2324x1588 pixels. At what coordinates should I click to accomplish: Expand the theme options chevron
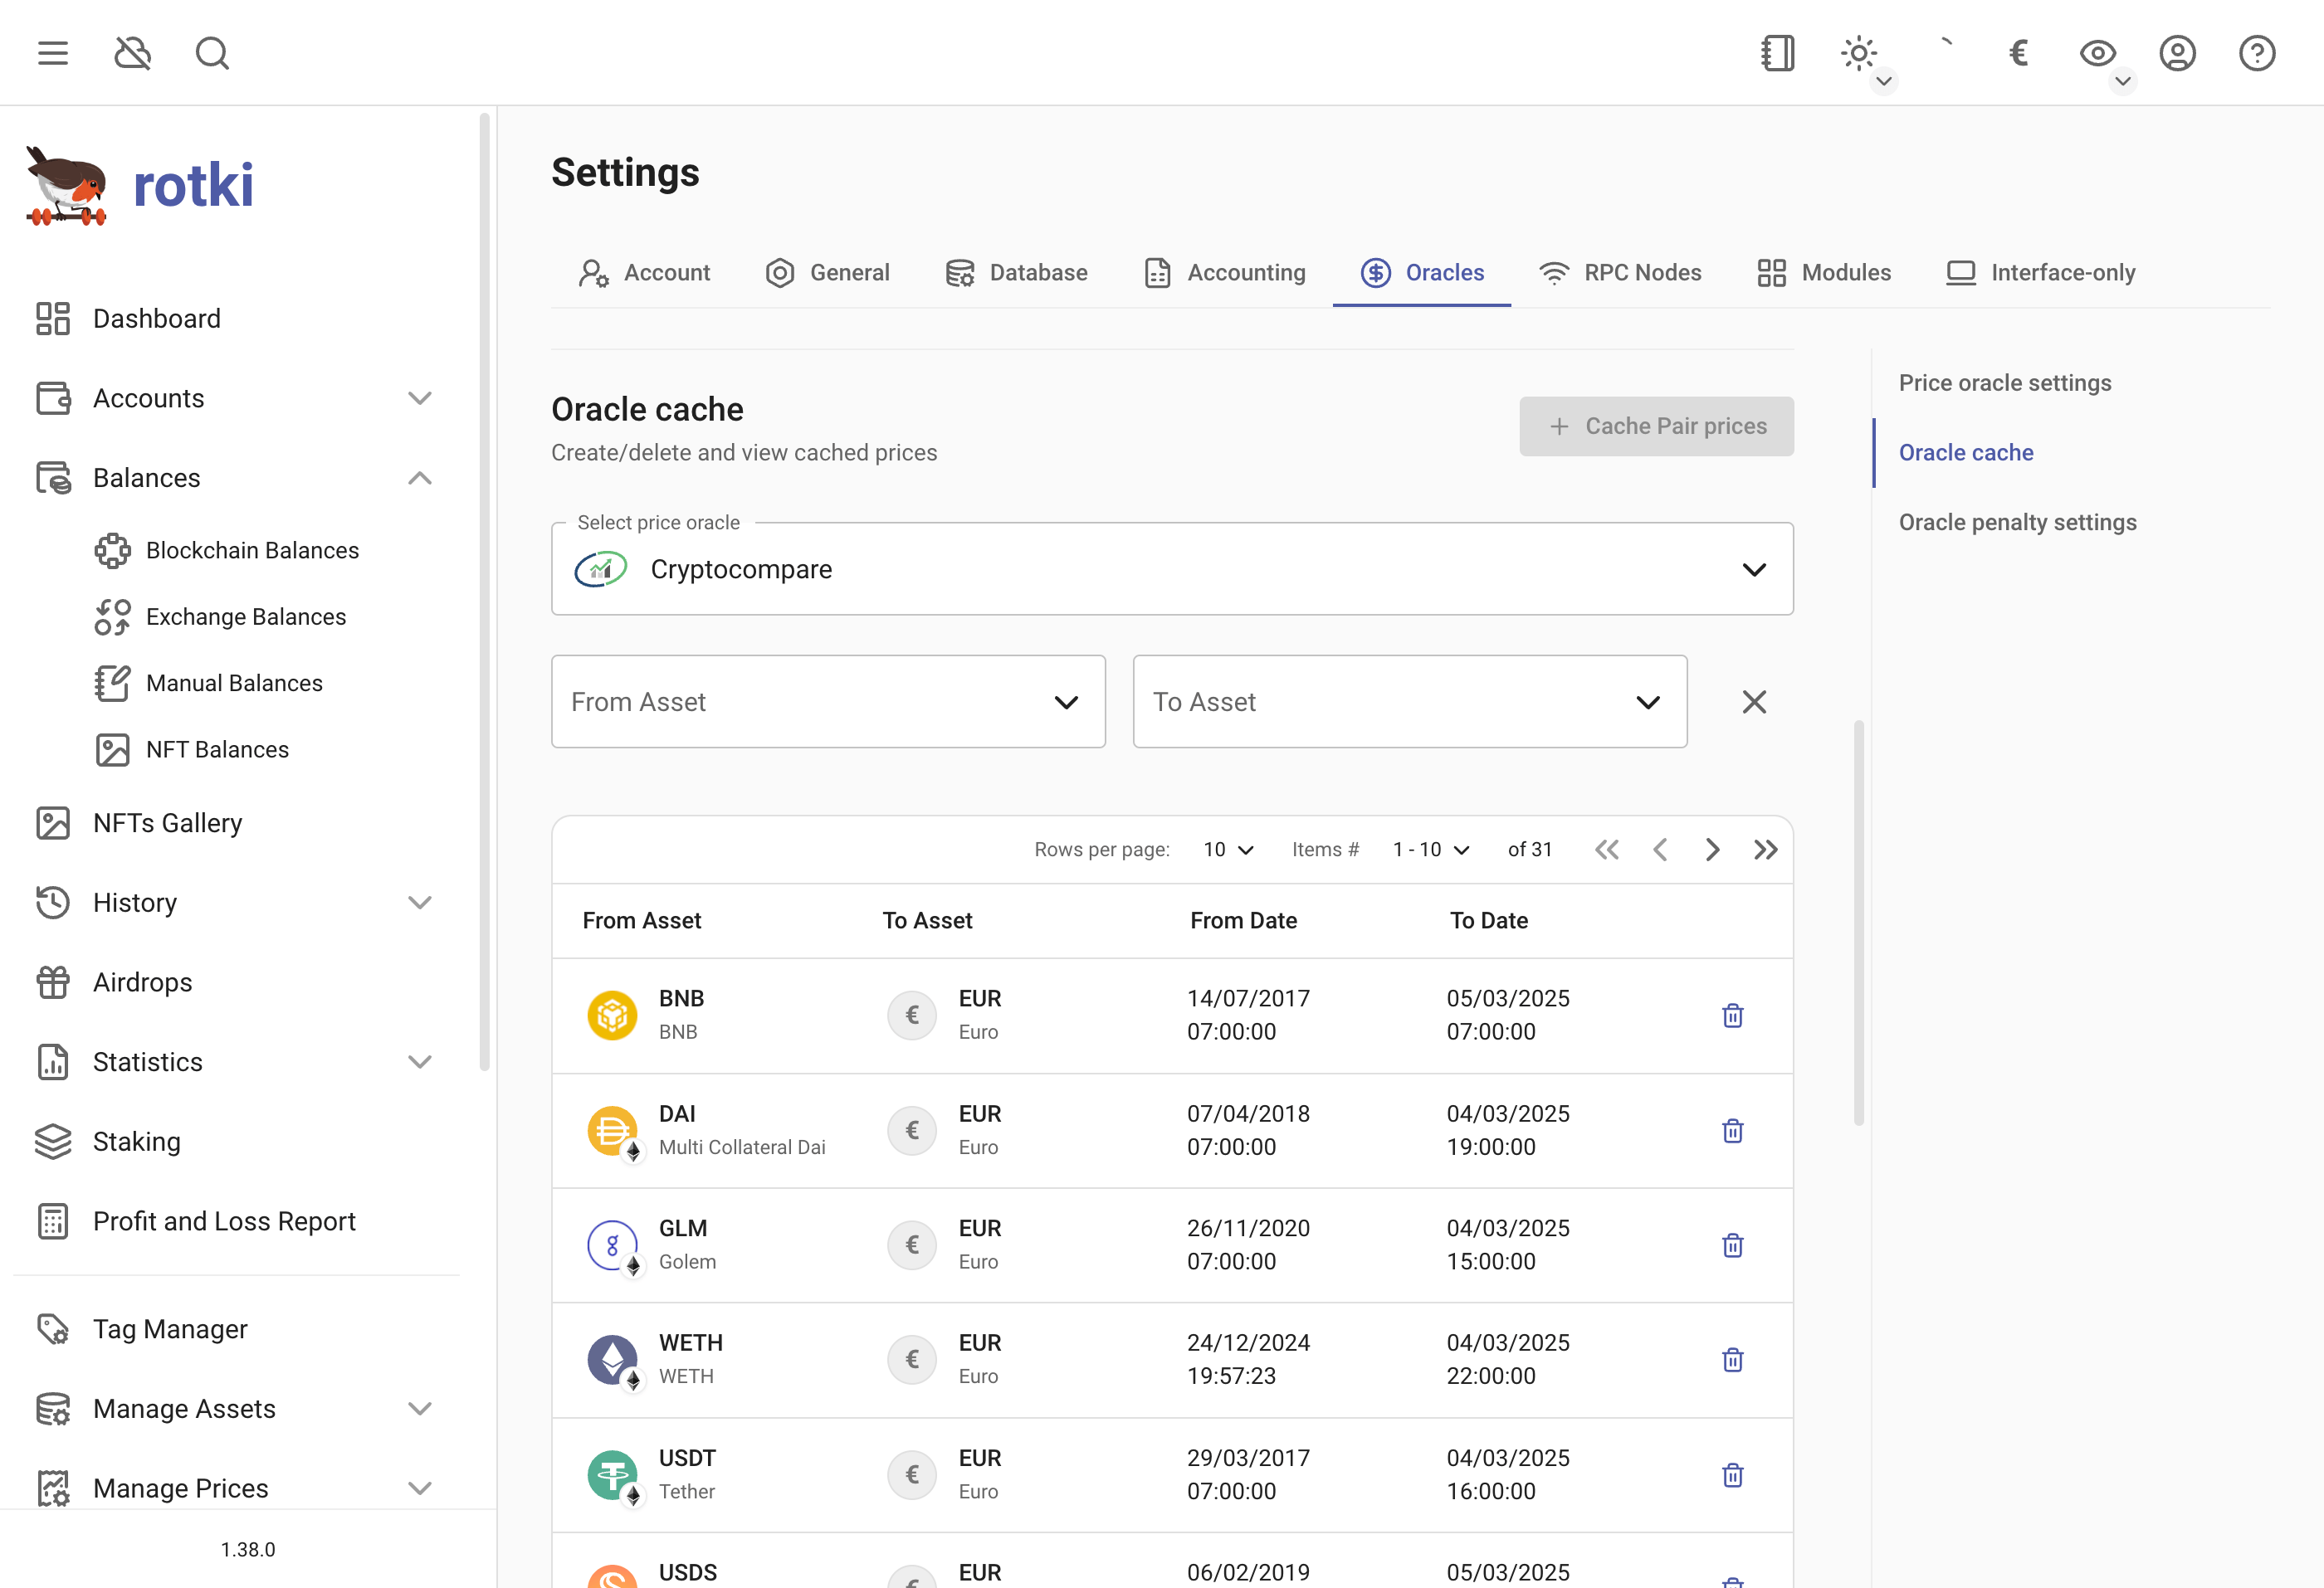tap(1883, 81)
